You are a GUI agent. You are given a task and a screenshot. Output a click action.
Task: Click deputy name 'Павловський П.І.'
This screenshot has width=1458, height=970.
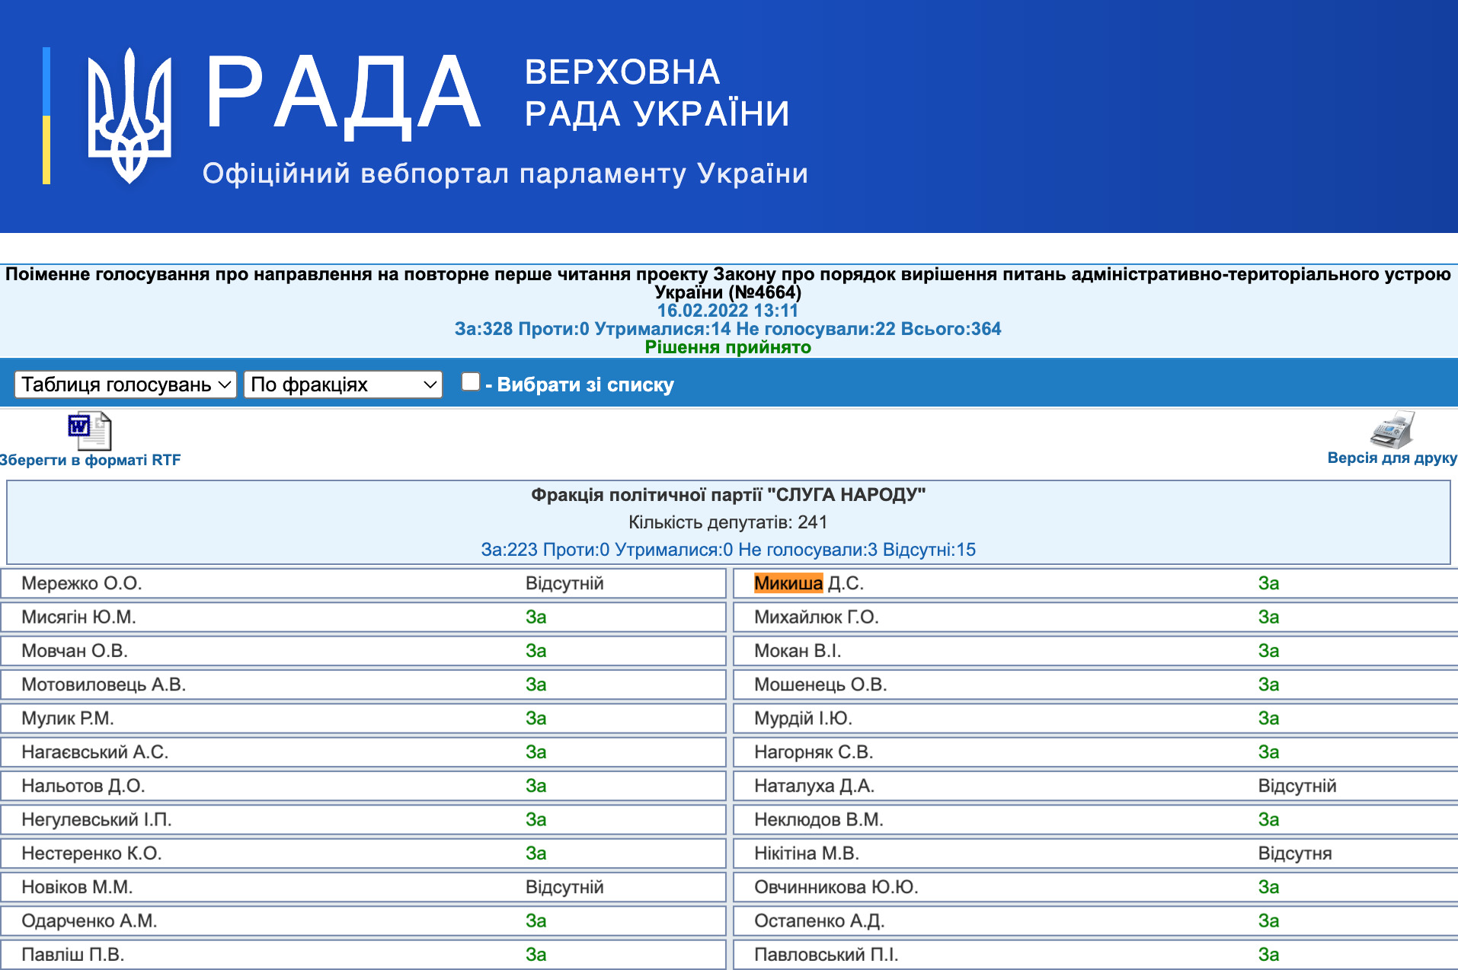coord(827,955)
